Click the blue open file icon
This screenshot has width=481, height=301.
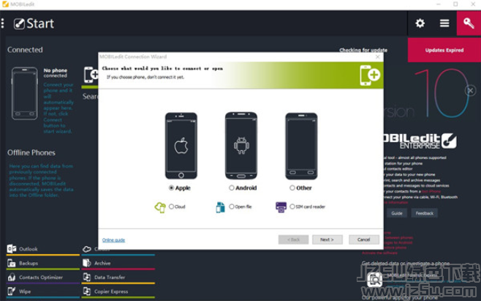coord(220,207)
